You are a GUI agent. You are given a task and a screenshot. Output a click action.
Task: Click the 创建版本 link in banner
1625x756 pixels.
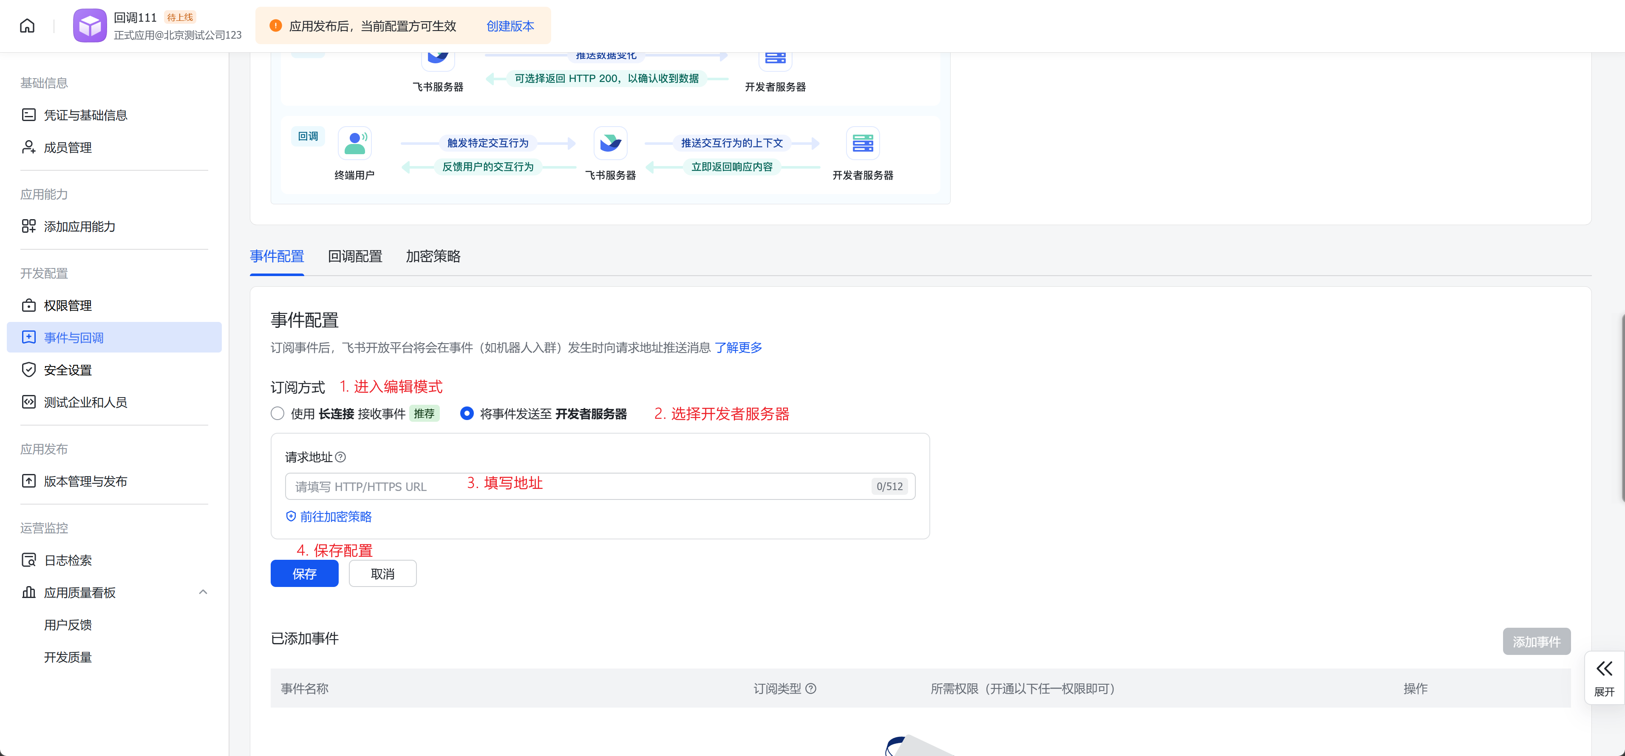click(x=510, y=26)
